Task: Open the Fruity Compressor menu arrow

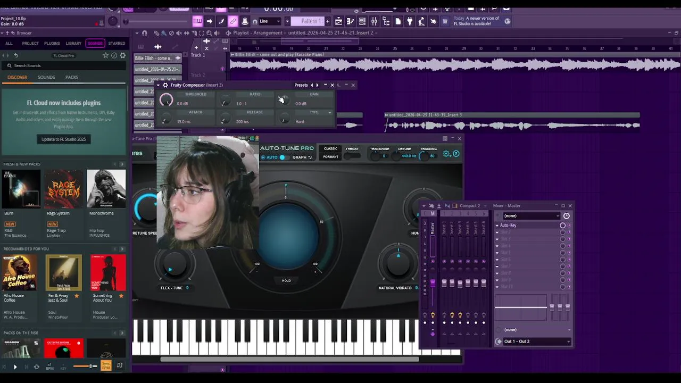Action: (x=158, y=85)
